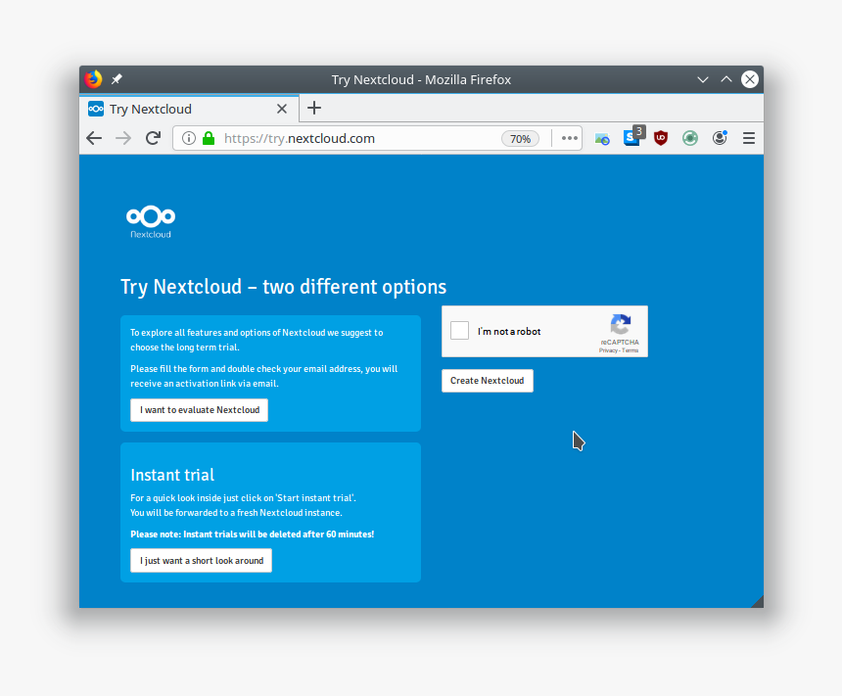Image resolution: width=842 pixels, height=696 pixels.
Task: Reset the 70% zoom level badge
Action: (x=520, y=139)
